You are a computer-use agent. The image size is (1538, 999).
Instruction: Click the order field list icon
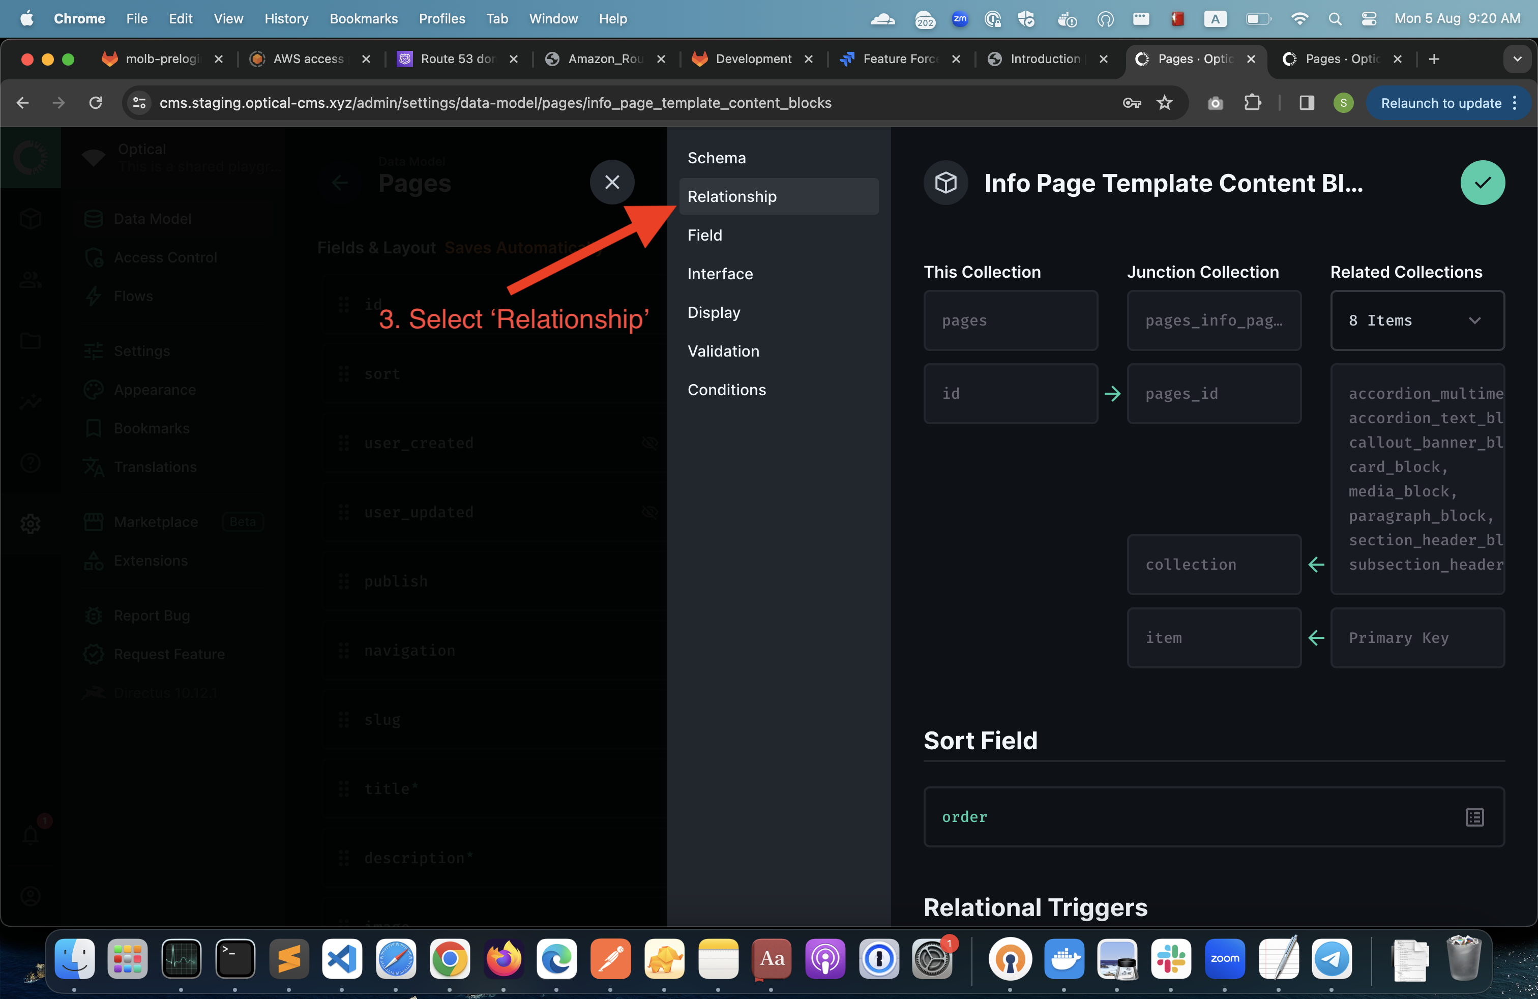[x=1474, y=817]
